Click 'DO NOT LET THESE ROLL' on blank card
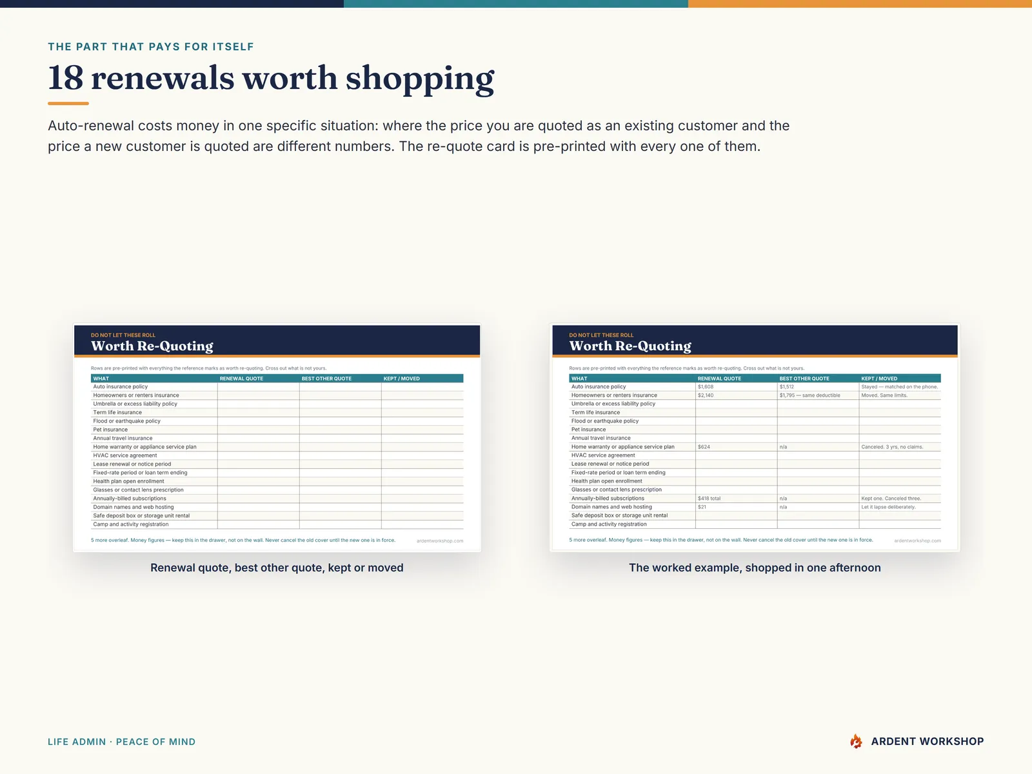The width and height of the screenshot is (1032, 774). pyautogui.click(x=123, y=335)
